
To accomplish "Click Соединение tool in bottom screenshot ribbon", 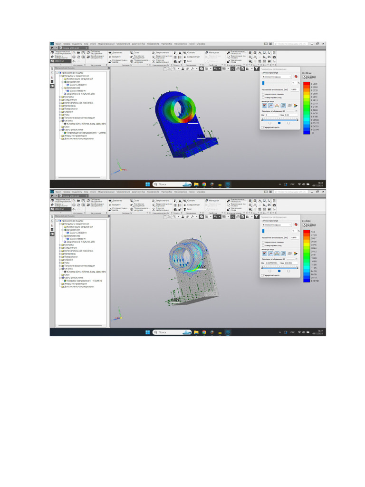I will pos(192,205).
